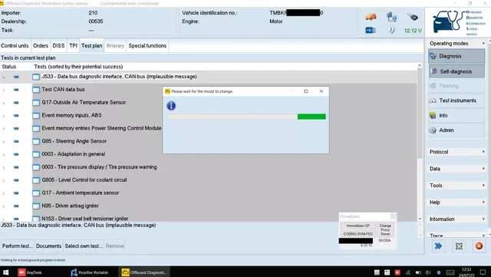Click the red cancel icon in the bottom right
Viewport: 491px width, 277px height.
coord(479,246)
